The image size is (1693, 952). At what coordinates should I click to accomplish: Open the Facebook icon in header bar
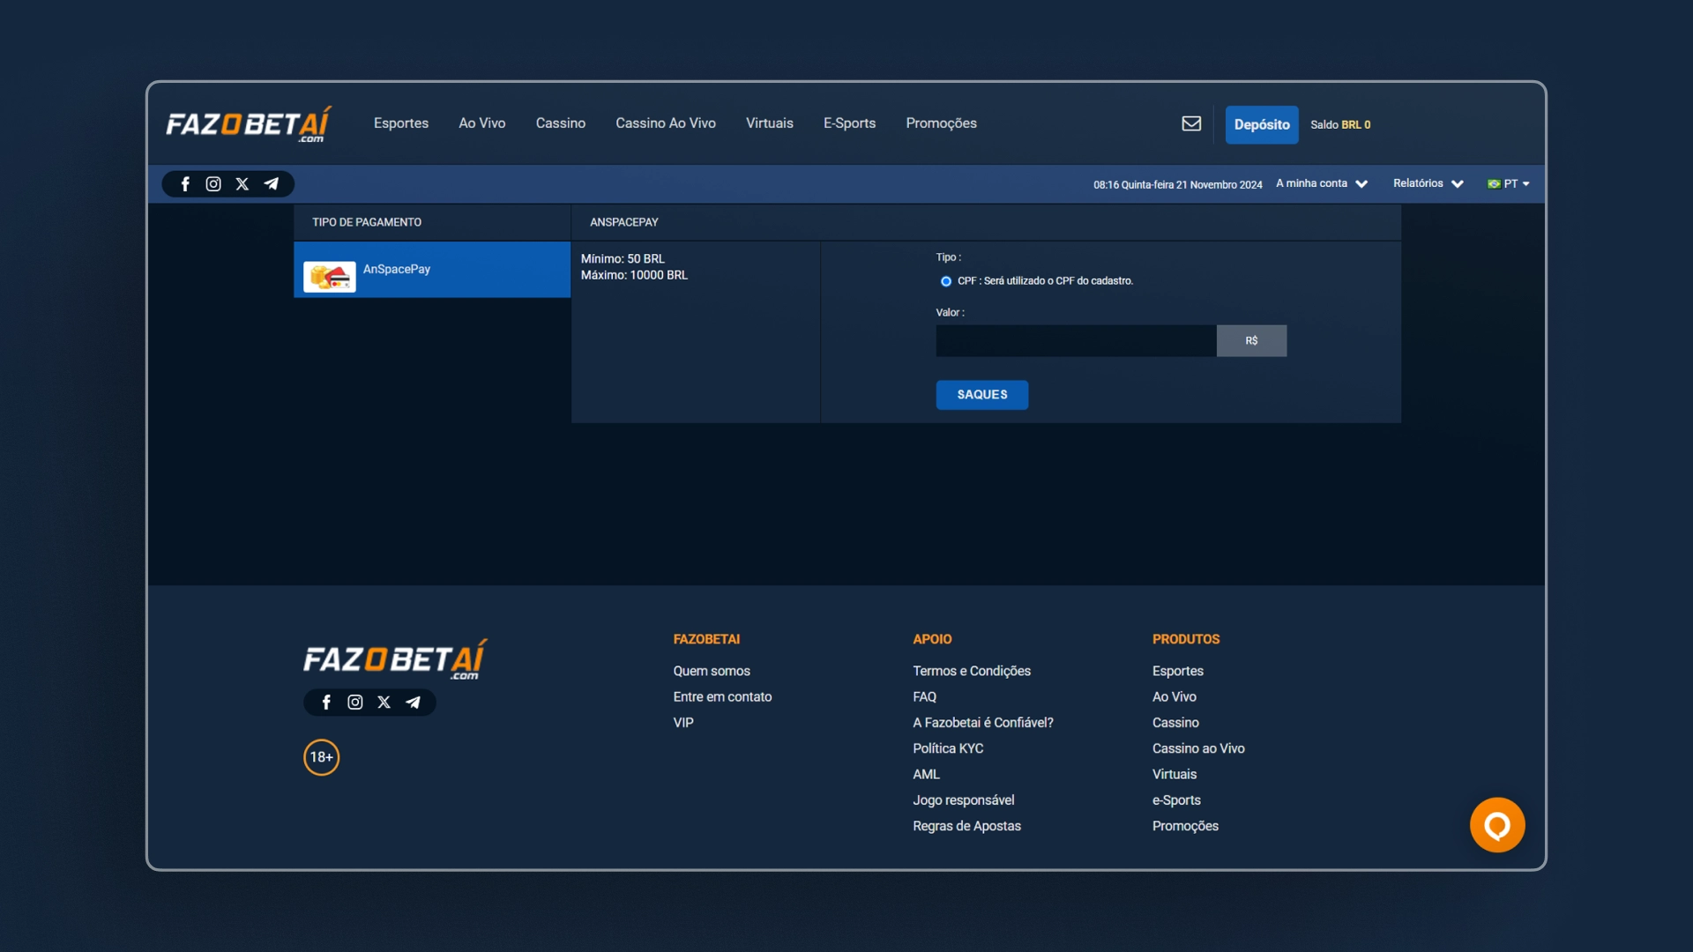point(185,183)
